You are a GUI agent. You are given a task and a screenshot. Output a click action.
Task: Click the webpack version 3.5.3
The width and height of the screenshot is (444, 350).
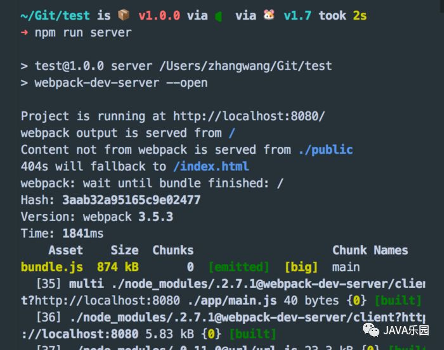155,216
